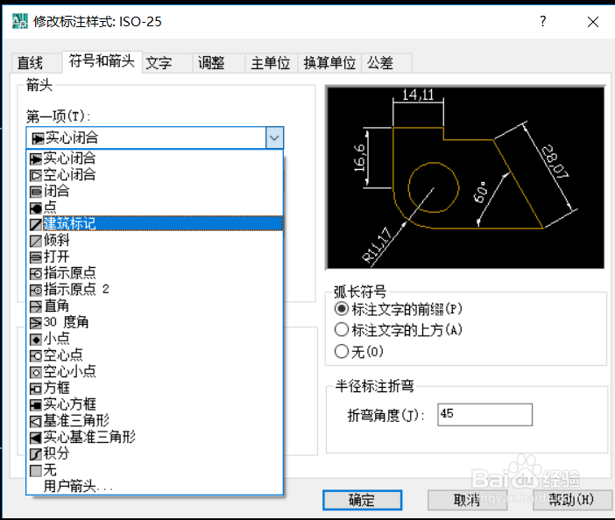
Task: Select the 空心小点 small blank dot icon
Action: coord(36,372)
